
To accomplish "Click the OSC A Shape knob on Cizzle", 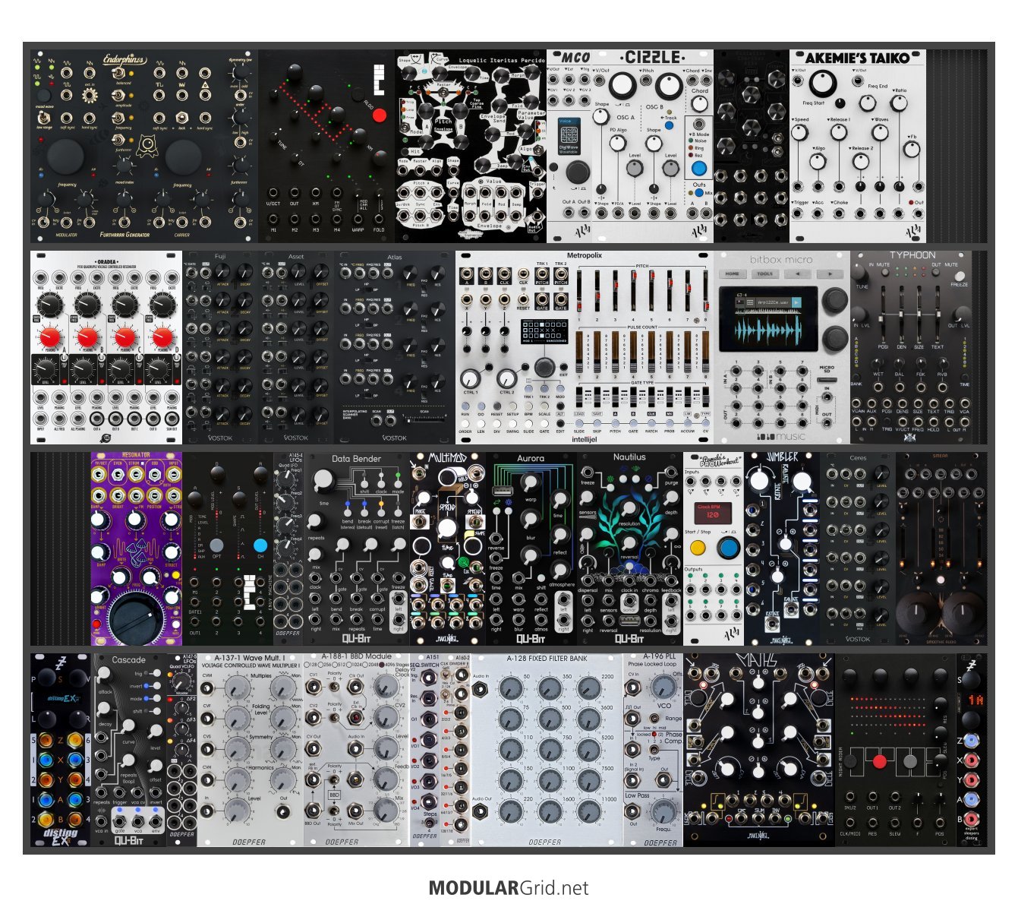I will point(600,117).
